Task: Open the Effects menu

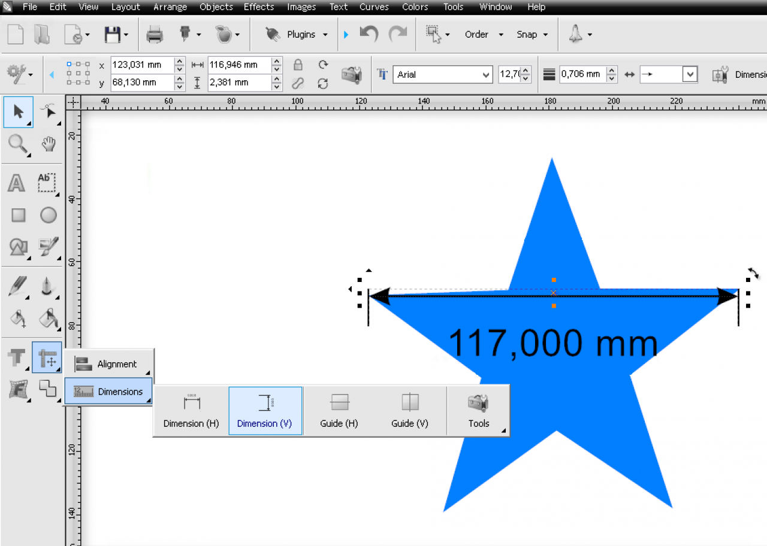Action: click(259, 7)
